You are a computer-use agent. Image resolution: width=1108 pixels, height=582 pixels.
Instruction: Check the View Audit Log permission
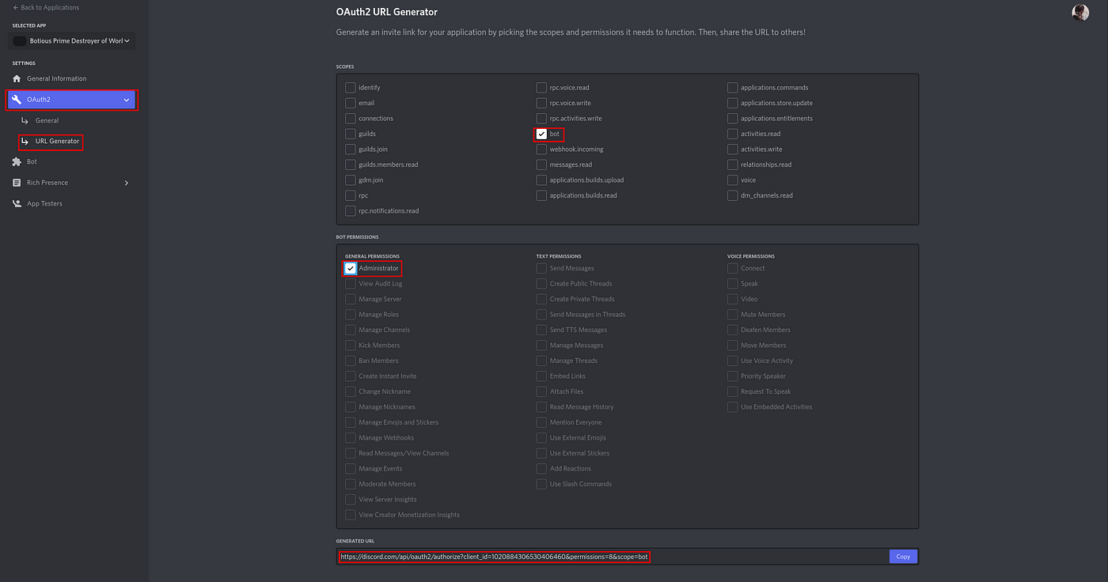(x=350, y=284)
